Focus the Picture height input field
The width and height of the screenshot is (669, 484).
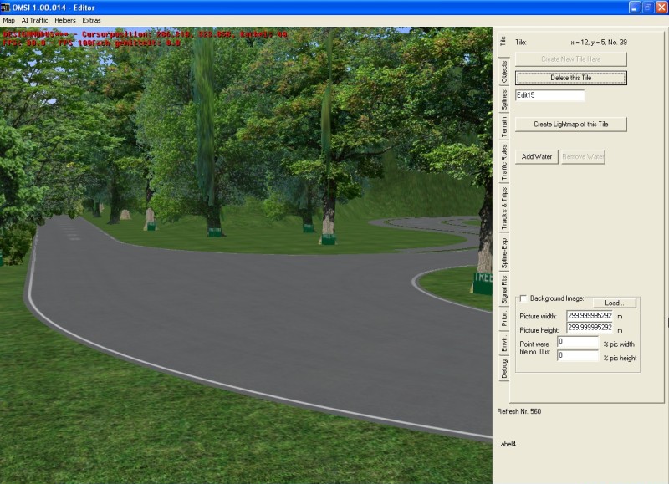(x=590, y=328)
